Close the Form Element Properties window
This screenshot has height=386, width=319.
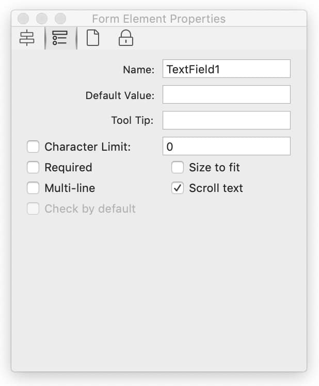23,19
